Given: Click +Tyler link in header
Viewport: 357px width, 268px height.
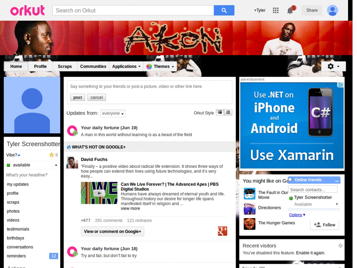Looking at the screenshot, I should tap(259, 10).
